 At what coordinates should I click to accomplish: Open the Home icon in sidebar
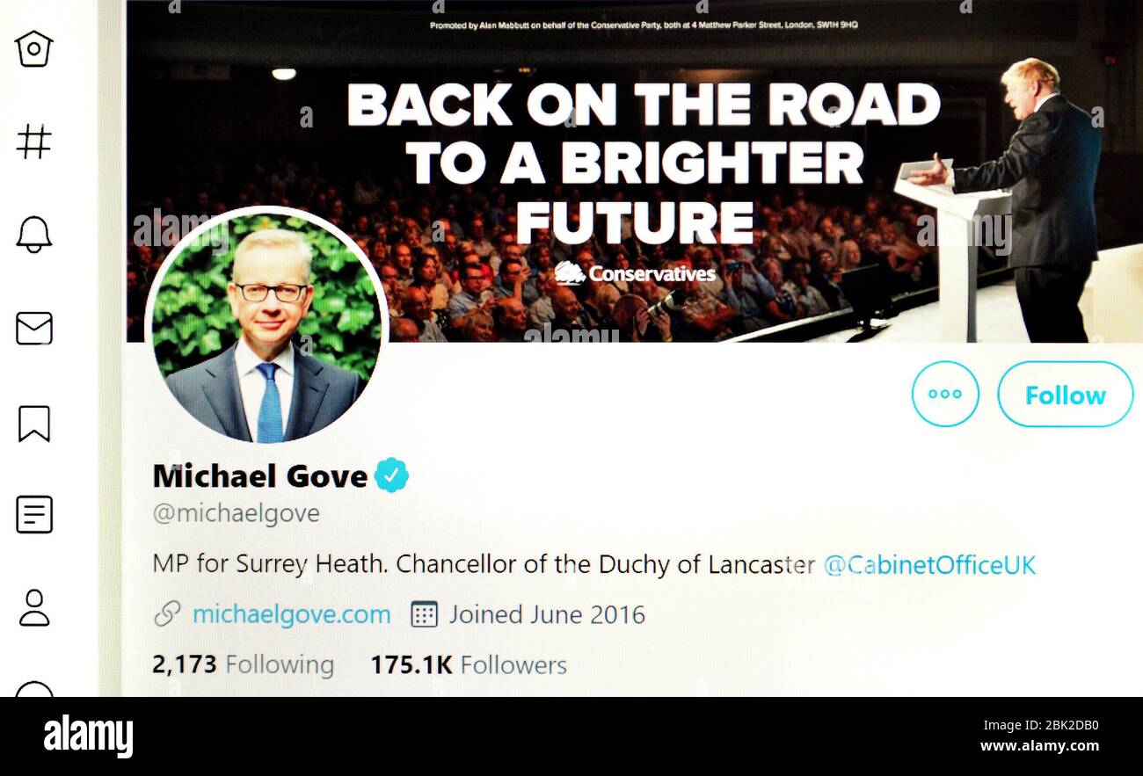pos(34,48)
